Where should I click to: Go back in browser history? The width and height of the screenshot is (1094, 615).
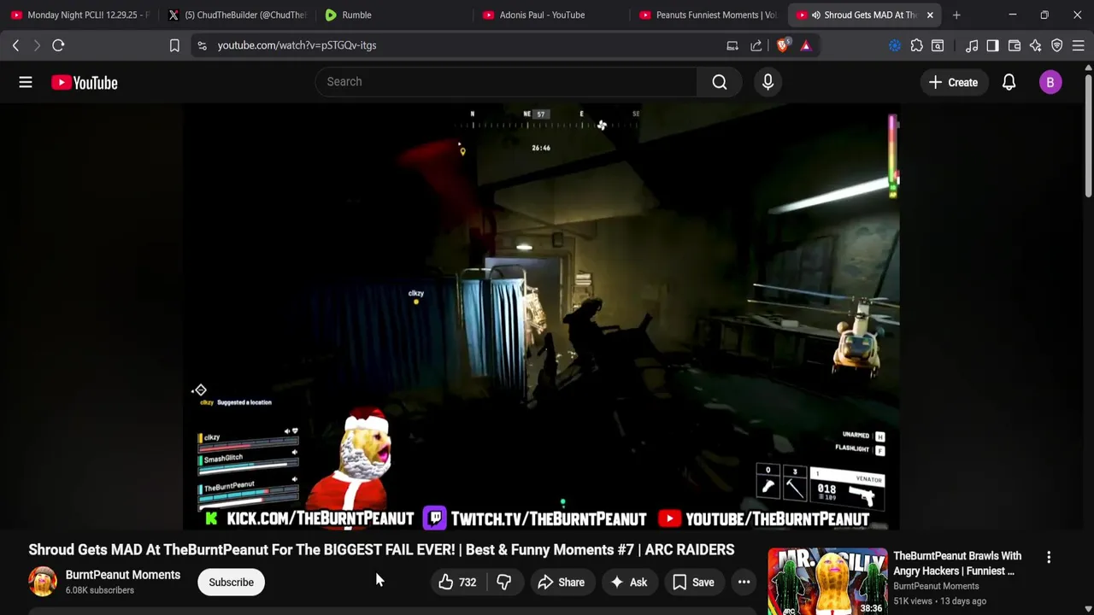point(15,45)
